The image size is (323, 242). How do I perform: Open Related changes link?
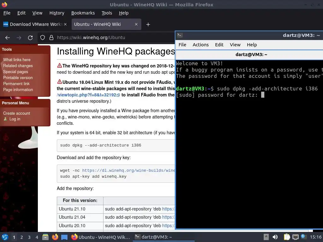coord(18,66)
